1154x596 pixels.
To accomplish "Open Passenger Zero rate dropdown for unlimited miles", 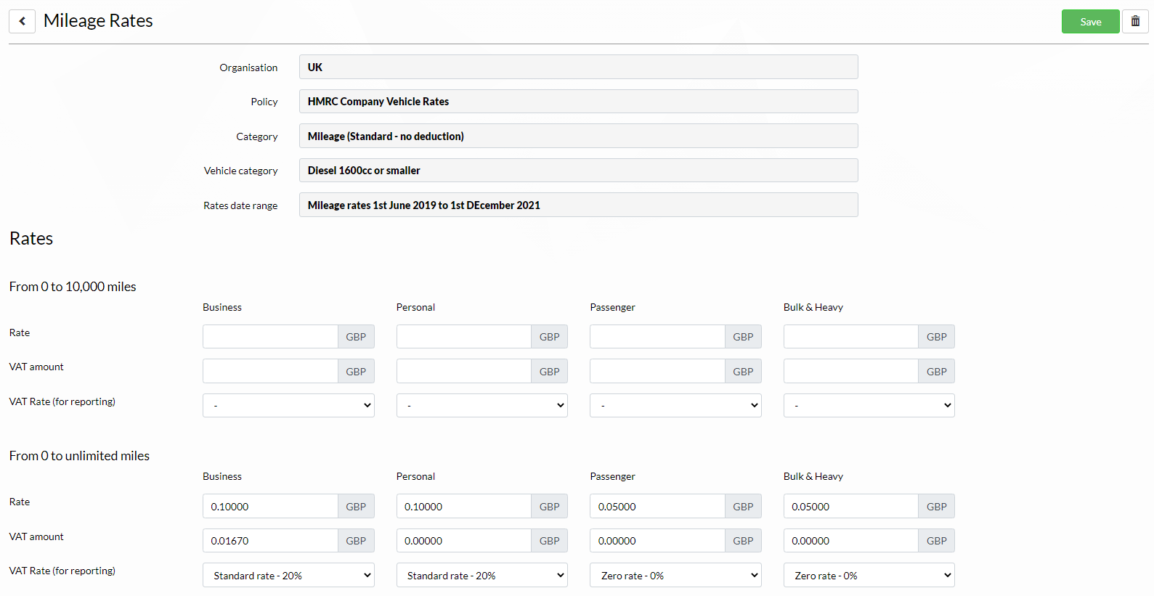I will pos(675,575).
